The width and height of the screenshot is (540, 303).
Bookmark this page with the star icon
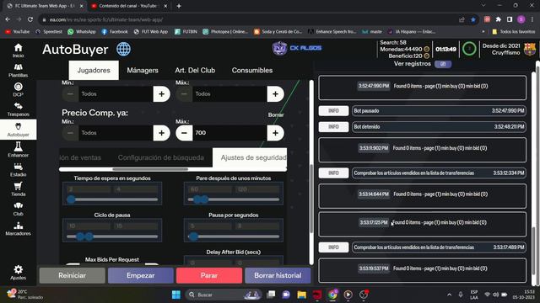(473, 19)
